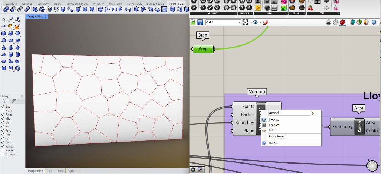
Task: Toggle the End osnap checkbox
Action: click(x=3, y=107)
